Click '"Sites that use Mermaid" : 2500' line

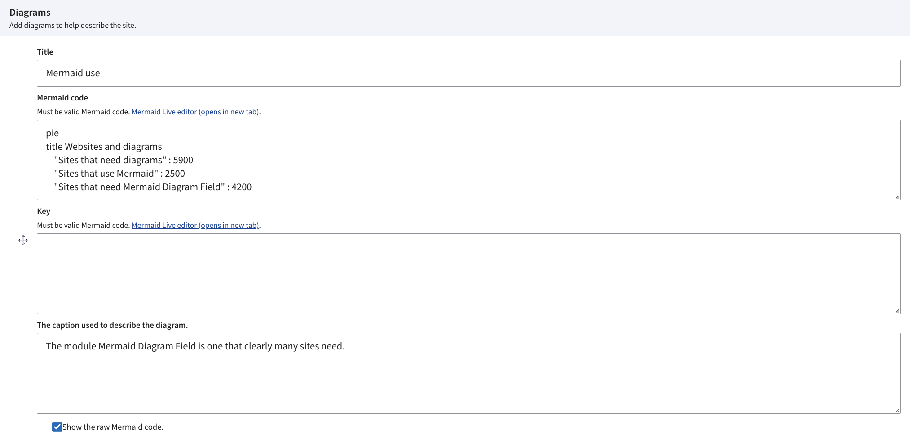119,174
